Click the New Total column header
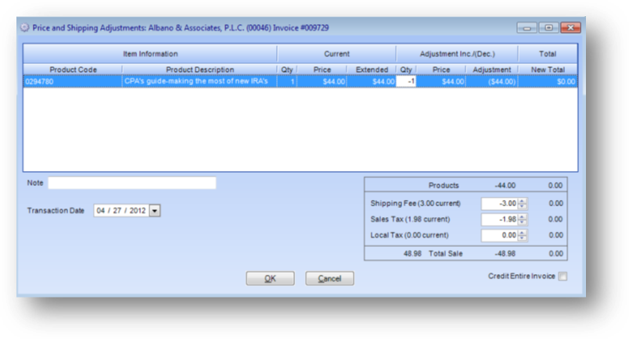Viewport: 629px width, 339px height. 548,70
